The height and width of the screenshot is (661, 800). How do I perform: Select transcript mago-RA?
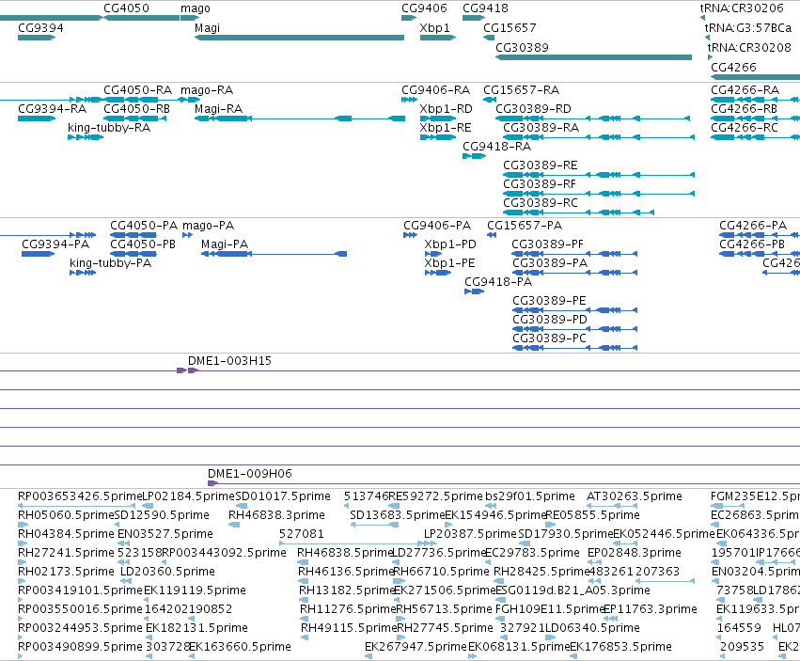point(190,100)
